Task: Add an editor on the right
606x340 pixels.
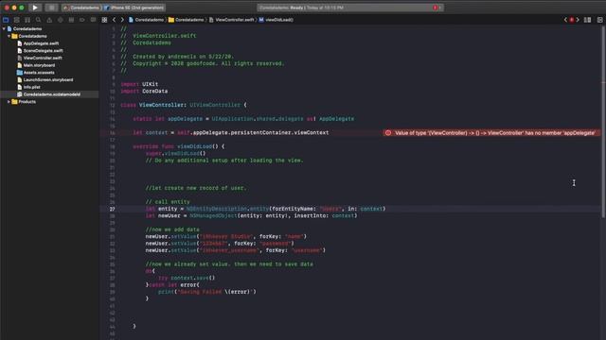Action: point(599,20)
